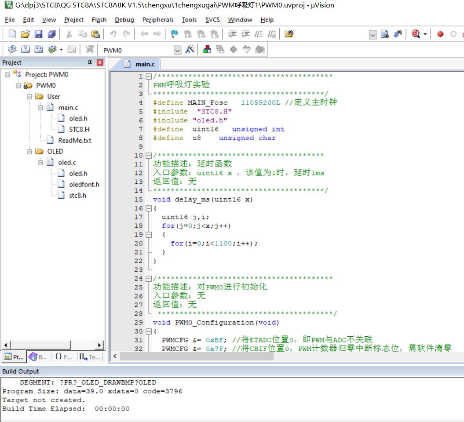464x422 pixels.
Task: Navigate backwards with the left arrow icon
Action: pyautogui.click(x=144, y=34)
